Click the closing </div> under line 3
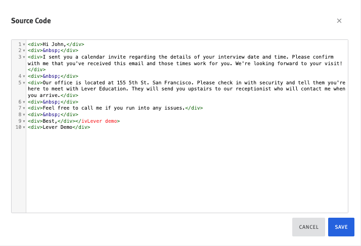This screenshot has height=246, width=361. pyautogui.click(x=36, y=70)
